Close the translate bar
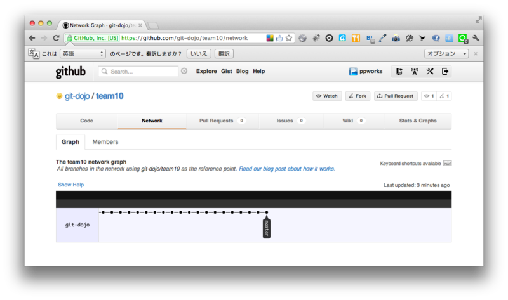Viewport: 508px width, 300px height. point(476,54)
